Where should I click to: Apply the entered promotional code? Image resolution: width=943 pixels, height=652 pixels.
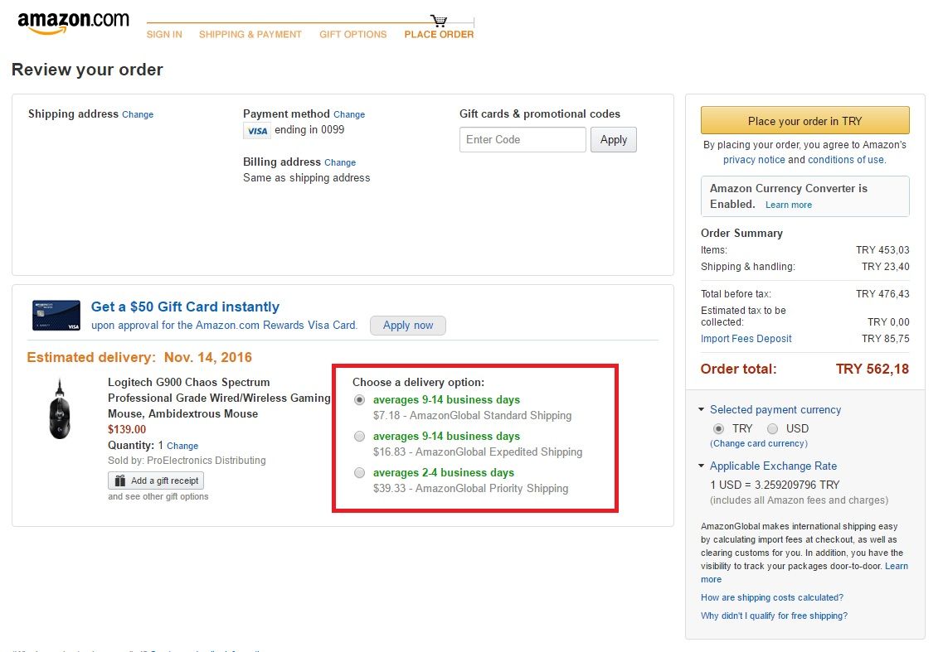click(x=613, y=139)
